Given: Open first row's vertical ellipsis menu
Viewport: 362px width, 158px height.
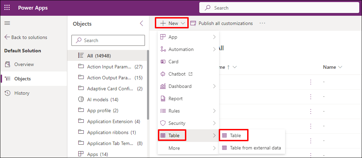Looking at the screenshot, I should click(311, 82).
